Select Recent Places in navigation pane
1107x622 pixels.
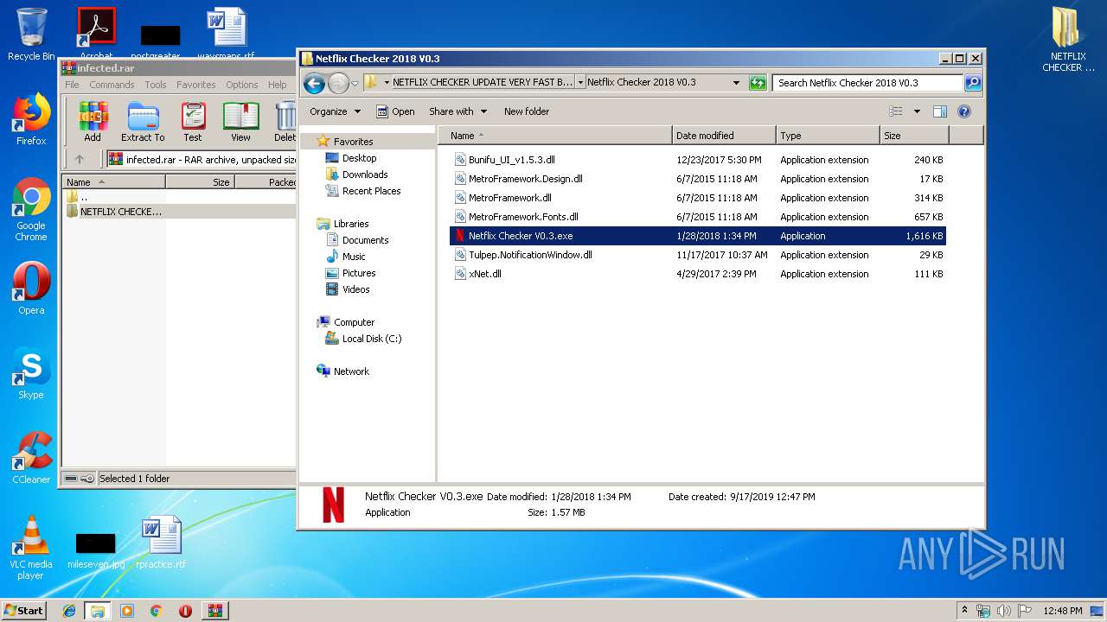tap(371, 191)
